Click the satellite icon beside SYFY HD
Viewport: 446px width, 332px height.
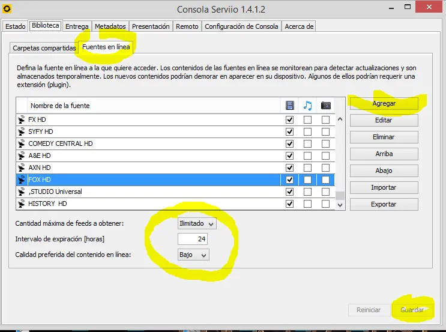point(22,131)
